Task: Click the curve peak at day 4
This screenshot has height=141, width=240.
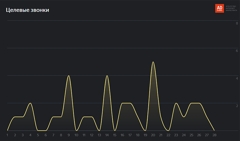Action: tap(30, 103)
